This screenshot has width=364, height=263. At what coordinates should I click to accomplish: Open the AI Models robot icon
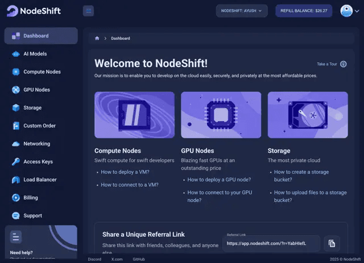pos(16,54)
